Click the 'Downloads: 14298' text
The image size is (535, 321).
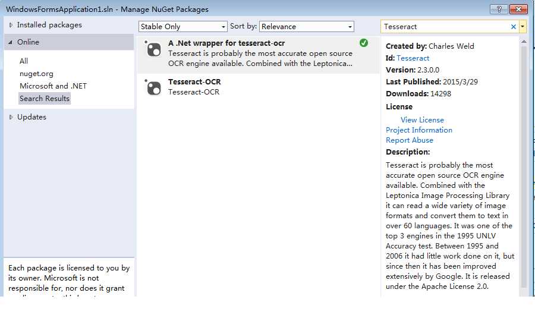[x=418, y=94]
